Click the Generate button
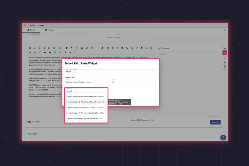The width and height of the screenshot is (249, 166). (x=215, y=122)
